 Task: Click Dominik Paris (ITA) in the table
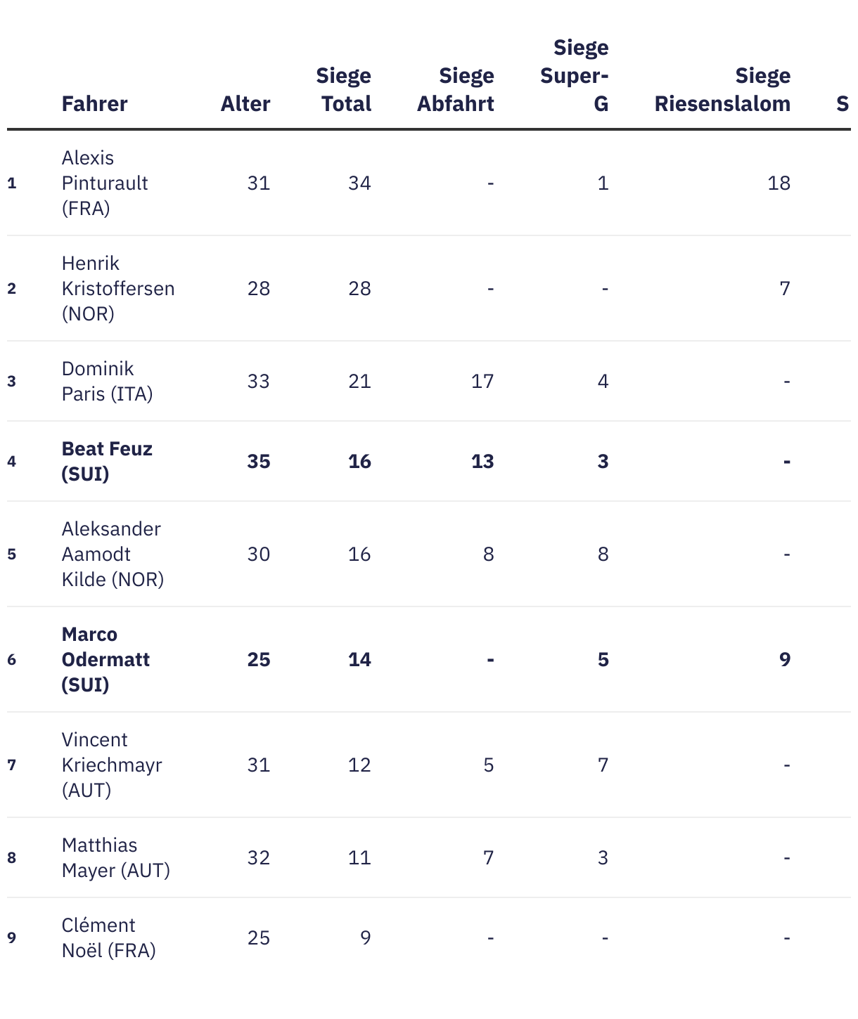[107, 381]
